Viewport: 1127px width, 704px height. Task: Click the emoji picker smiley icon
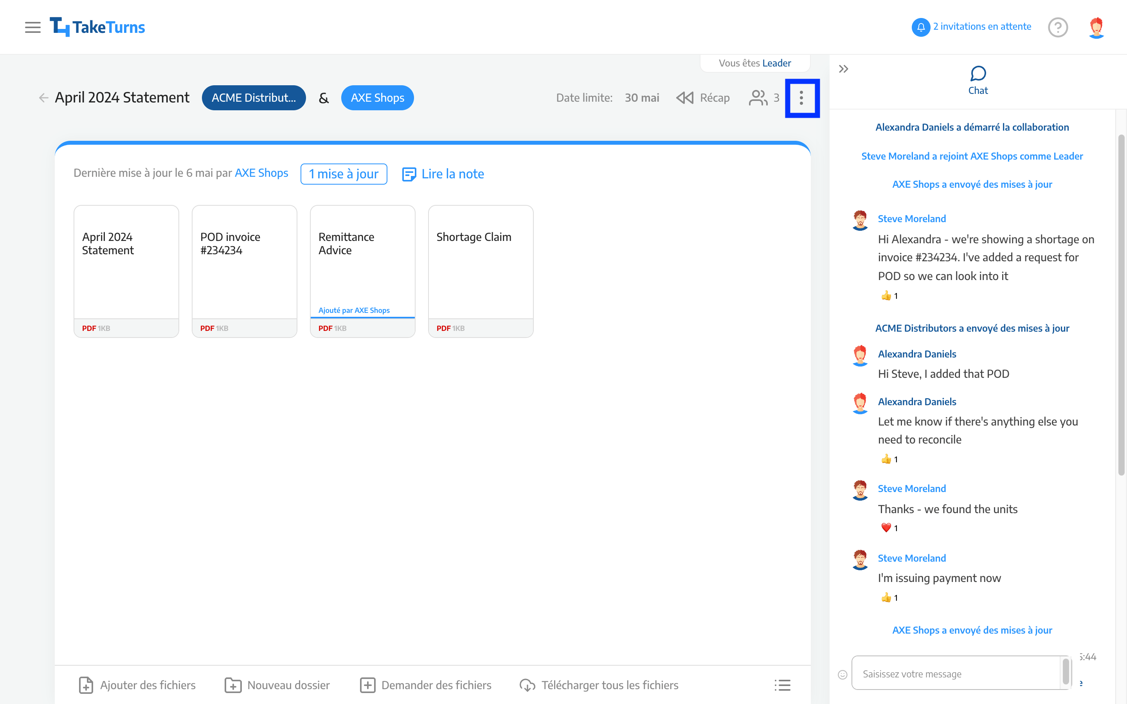(x=843, y=675)
